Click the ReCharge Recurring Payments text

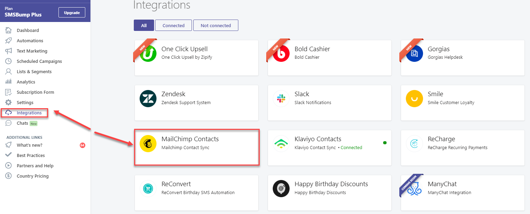point(457,147)
